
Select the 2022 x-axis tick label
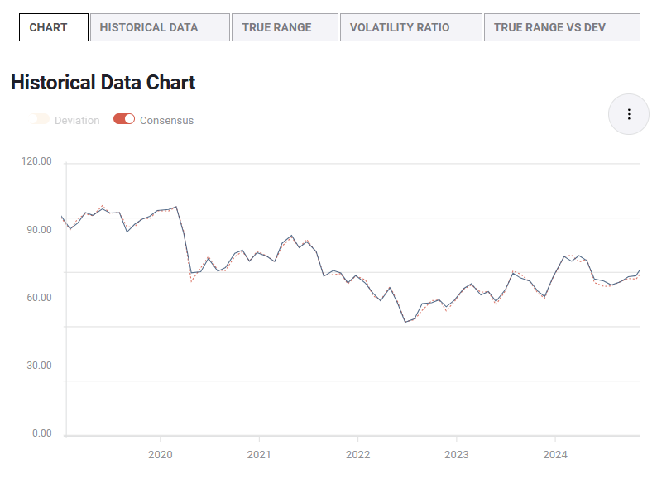tap(357, 454)
